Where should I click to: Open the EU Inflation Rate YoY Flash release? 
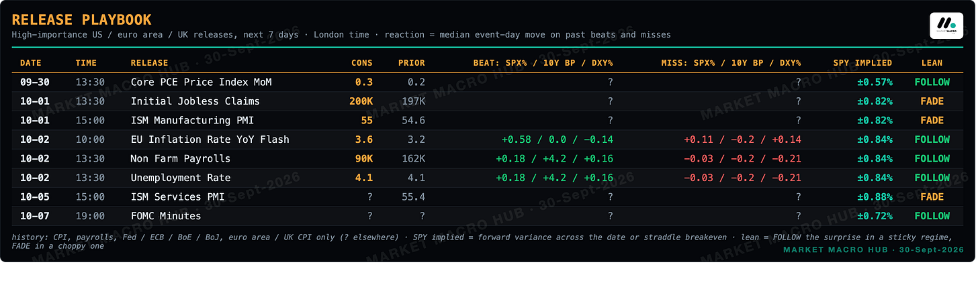coord(210,139)
